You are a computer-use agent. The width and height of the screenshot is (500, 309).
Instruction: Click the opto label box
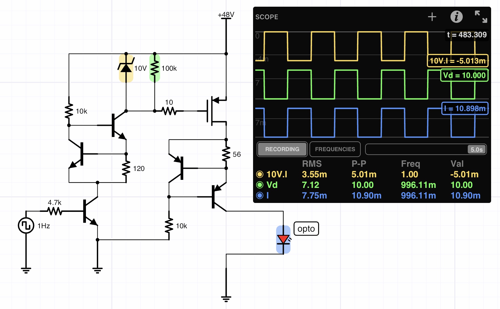pyautogui.click(x=306, y=229)
